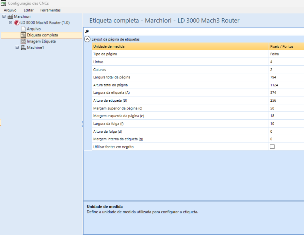
Task: Open Tipo da página value Folha
Action: coord(286,54)
